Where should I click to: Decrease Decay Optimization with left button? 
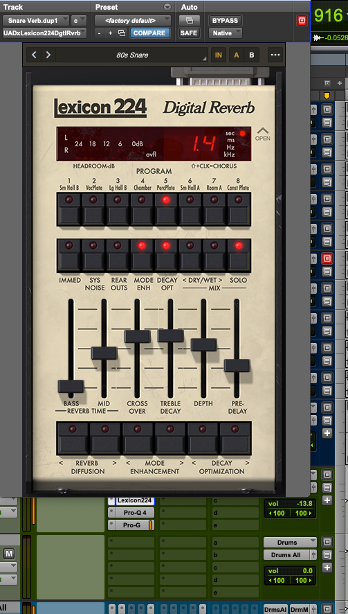(x=203, y=438)
